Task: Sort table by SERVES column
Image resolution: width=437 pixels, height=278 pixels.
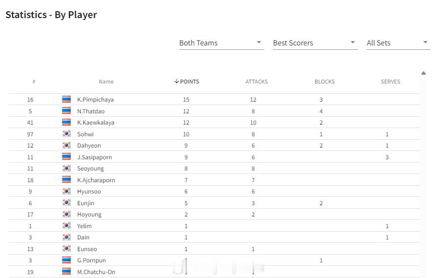Action: click(x=391, y=82)
